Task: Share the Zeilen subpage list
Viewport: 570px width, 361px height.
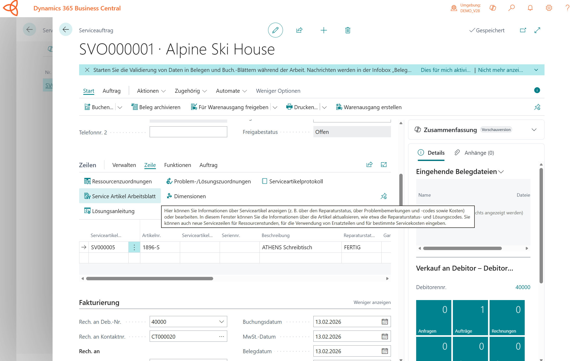Action: pos(369,165)
